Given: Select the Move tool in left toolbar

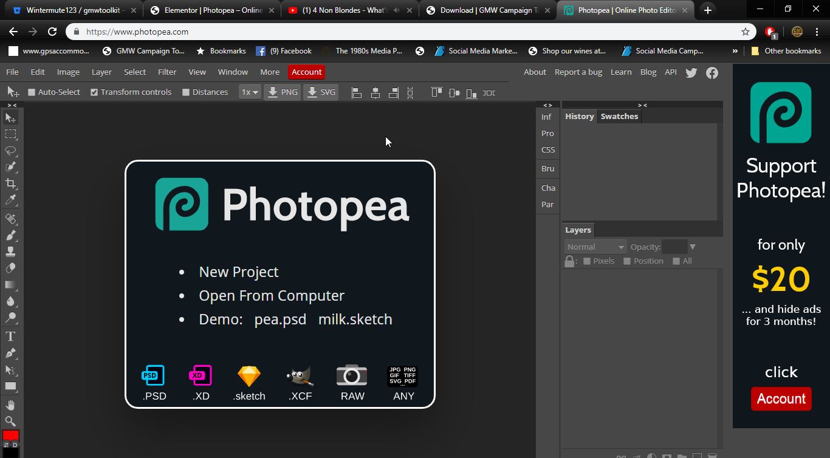Looking at the screenshot, I should pos(10,118).
